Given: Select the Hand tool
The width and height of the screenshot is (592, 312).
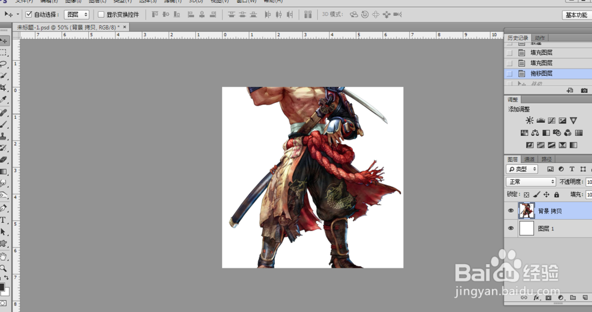Looking at the screenshot, I should point(4,256).
